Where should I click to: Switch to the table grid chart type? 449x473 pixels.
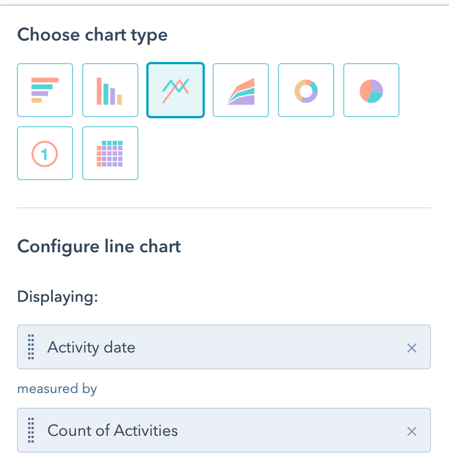(x=110, y=153)
